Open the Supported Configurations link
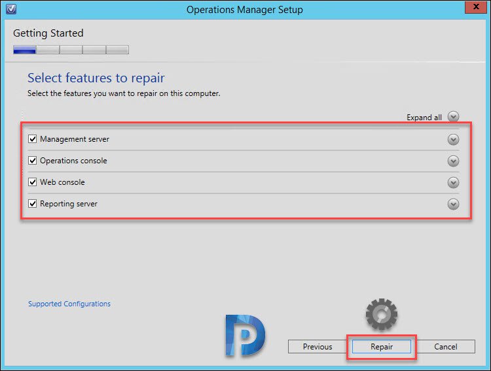Screen dimensions: 491x371 pos(69,304)
